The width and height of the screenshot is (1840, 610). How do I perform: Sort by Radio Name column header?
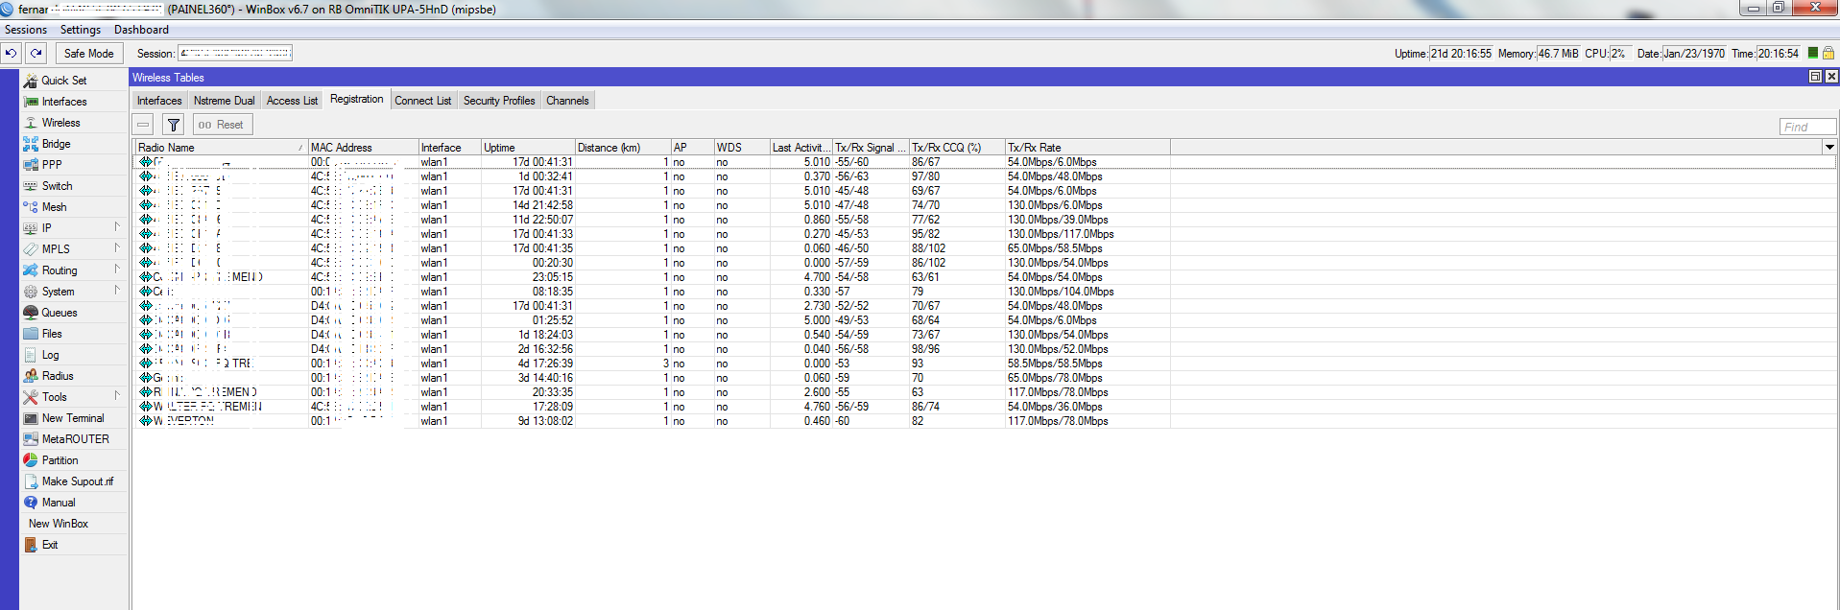pos(220,148)
